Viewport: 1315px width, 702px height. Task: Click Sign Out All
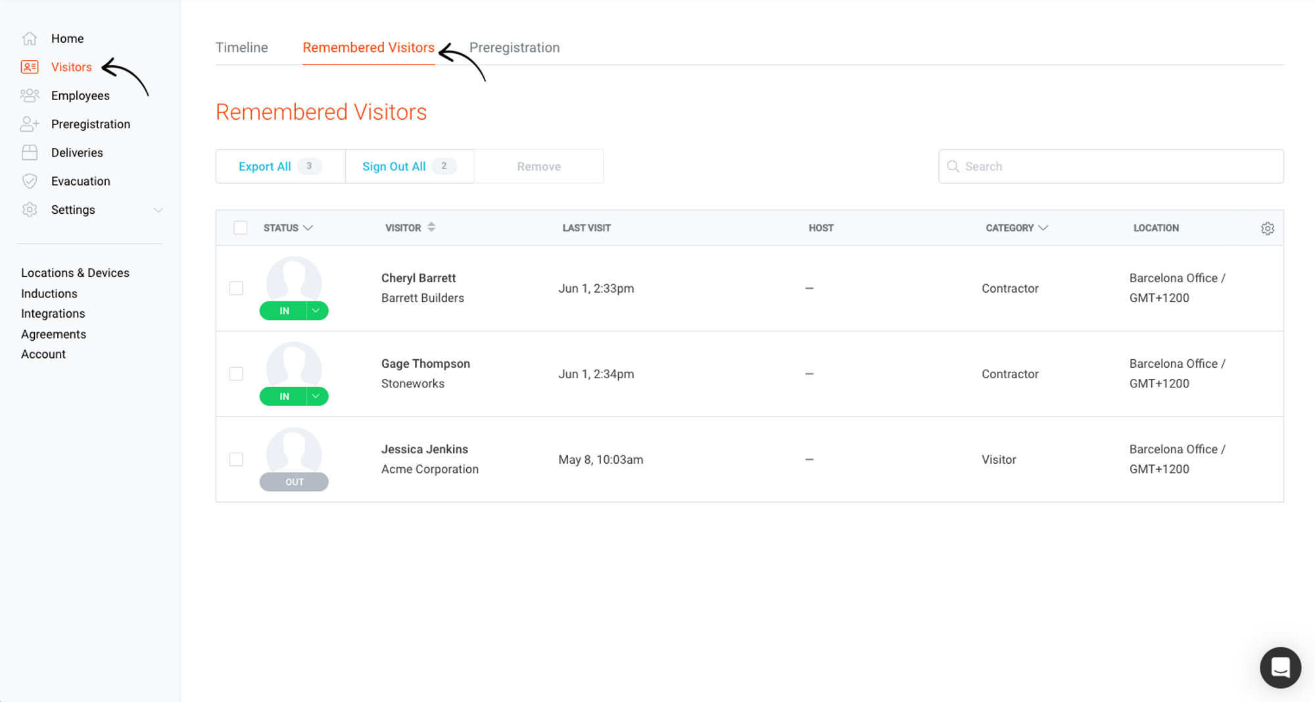[x=394, y=166]
